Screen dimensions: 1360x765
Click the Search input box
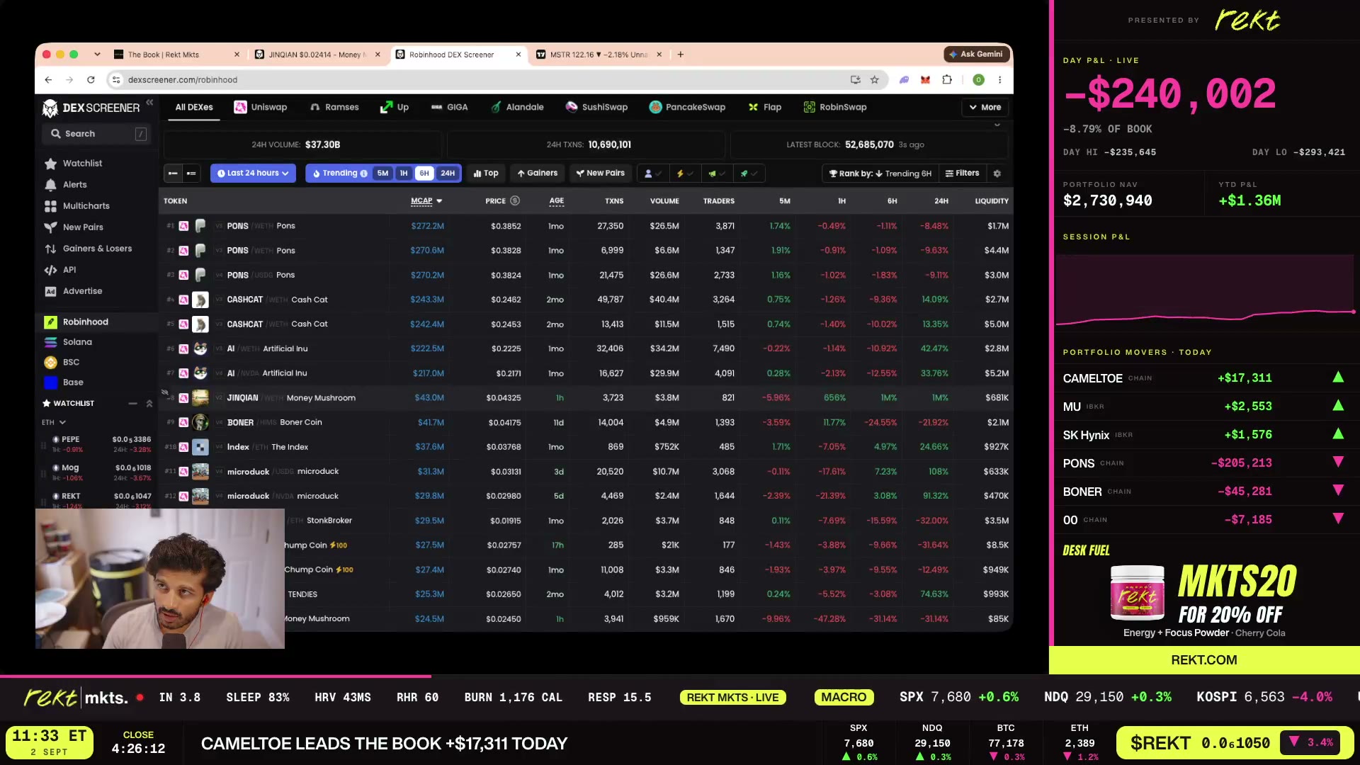(x=96, y=134)
